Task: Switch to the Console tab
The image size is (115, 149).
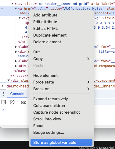Action: click(17, 94)
